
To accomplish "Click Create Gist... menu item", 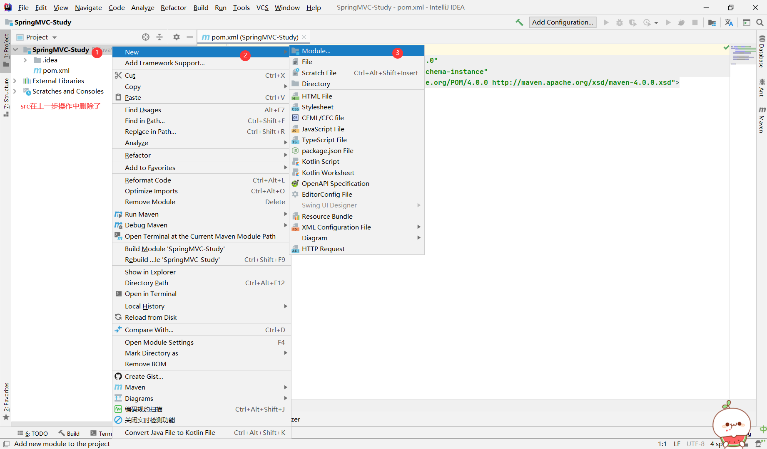I will coord(202,376).
